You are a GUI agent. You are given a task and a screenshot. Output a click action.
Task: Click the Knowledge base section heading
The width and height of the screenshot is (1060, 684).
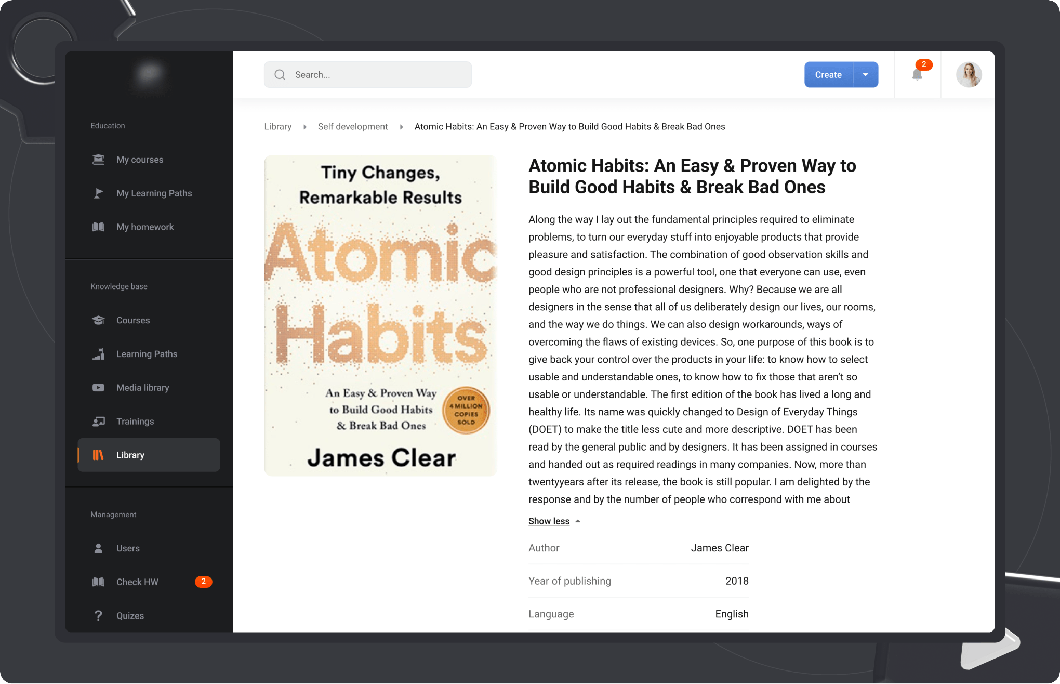[x=119, y=286]
